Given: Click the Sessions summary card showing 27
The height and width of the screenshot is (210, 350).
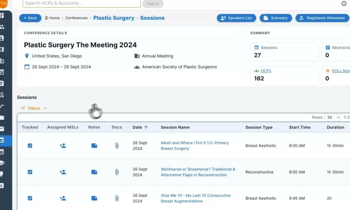Looking at the screenshot, I should click(x=285, y=52).
